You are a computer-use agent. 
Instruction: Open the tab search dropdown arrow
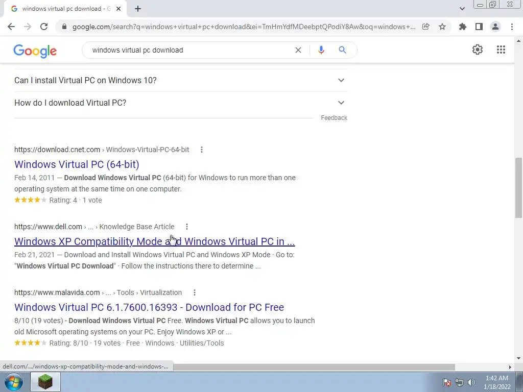pos(462,9)
